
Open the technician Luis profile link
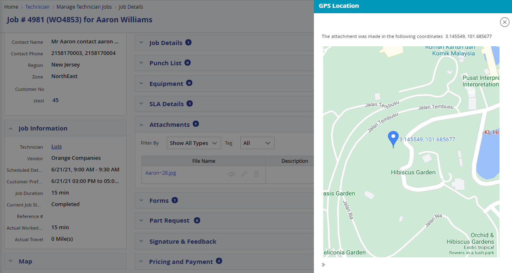[56, 147]
